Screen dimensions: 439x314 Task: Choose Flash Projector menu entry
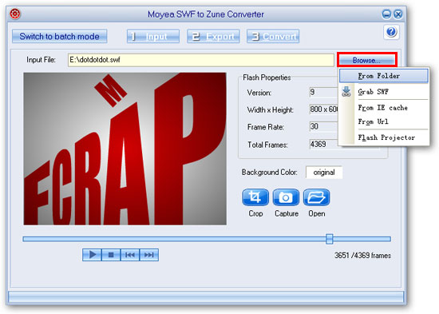[384, 137]
